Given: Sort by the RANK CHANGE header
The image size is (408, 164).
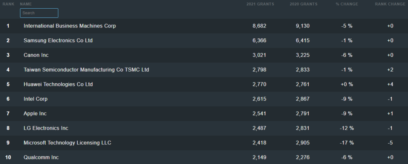Looking at the screenshot, I should coord(390,4).
